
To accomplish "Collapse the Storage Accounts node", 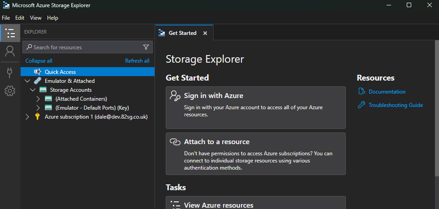I will (33, 90).
